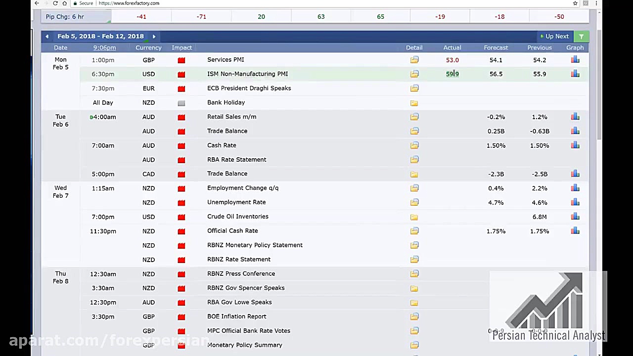Open detail folder for Crude Oil Inventories
Image resolution: width=633 pixels, height=356 pixels.
(414, 217)
